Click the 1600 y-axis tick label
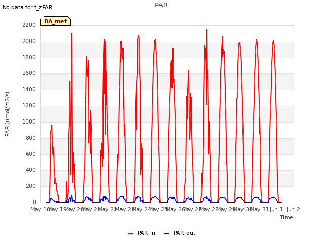 click(x=29, y=73)
